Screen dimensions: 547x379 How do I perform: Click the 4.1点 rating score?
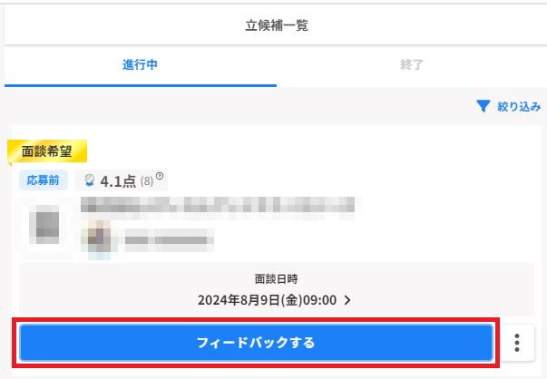(x=118, y=181)
